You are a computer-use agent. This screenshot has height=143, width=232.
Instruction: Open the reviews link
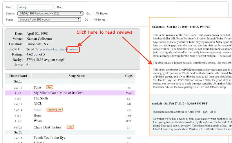(73, 50)
